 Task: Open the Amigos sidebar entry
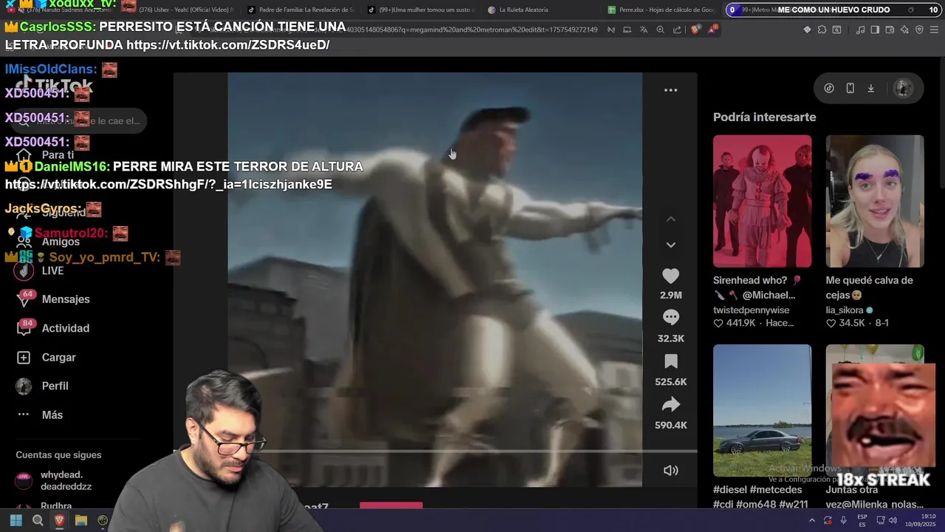pyautogui.click(x=61, y=242)
